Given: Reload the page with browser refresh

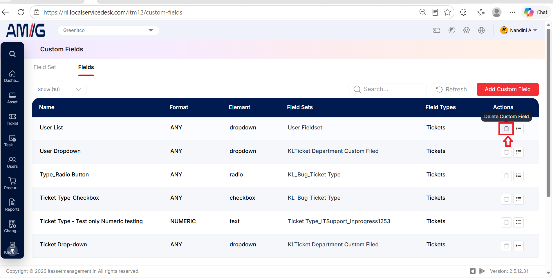Looking at the screenshot, I should (21, 12).
